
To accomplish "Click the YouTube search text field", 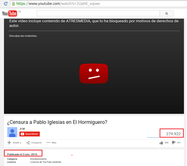I will point(98,13).
